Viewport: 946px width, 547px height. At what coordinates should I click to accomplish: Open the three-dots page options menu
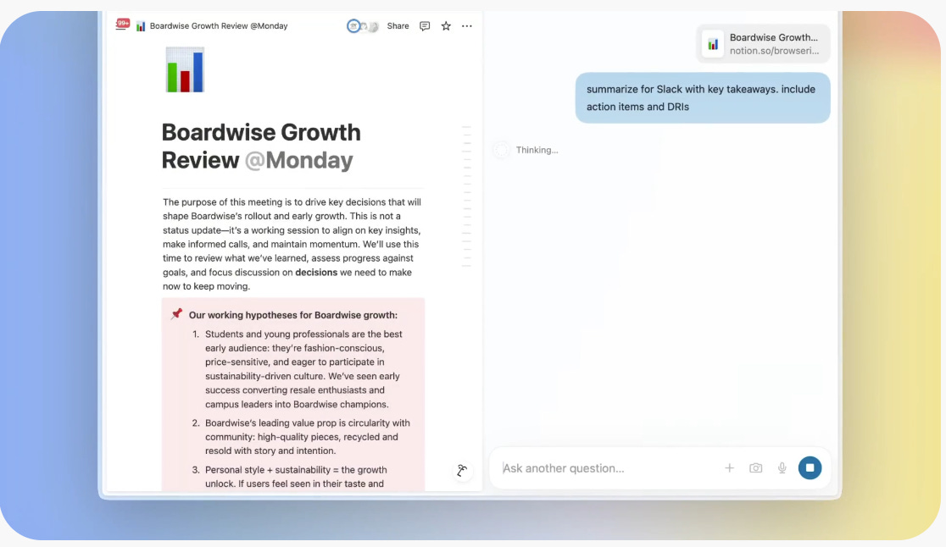click(467, 26)
